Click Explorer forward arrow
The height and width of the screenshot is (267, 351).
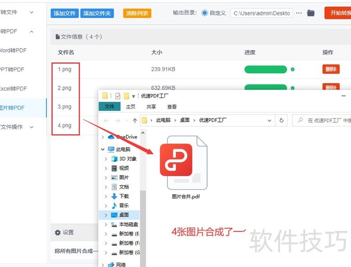118,120
